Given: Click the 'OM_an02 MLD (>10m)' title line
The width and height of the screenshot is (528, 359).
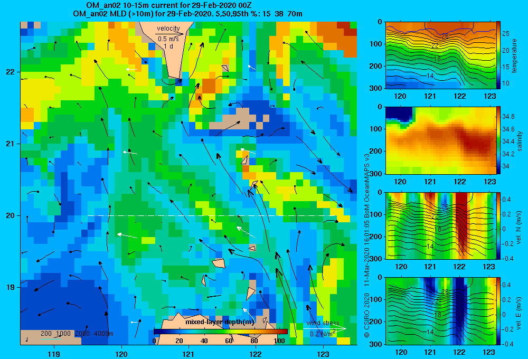Looking at the screenshot, I should 187,14.
